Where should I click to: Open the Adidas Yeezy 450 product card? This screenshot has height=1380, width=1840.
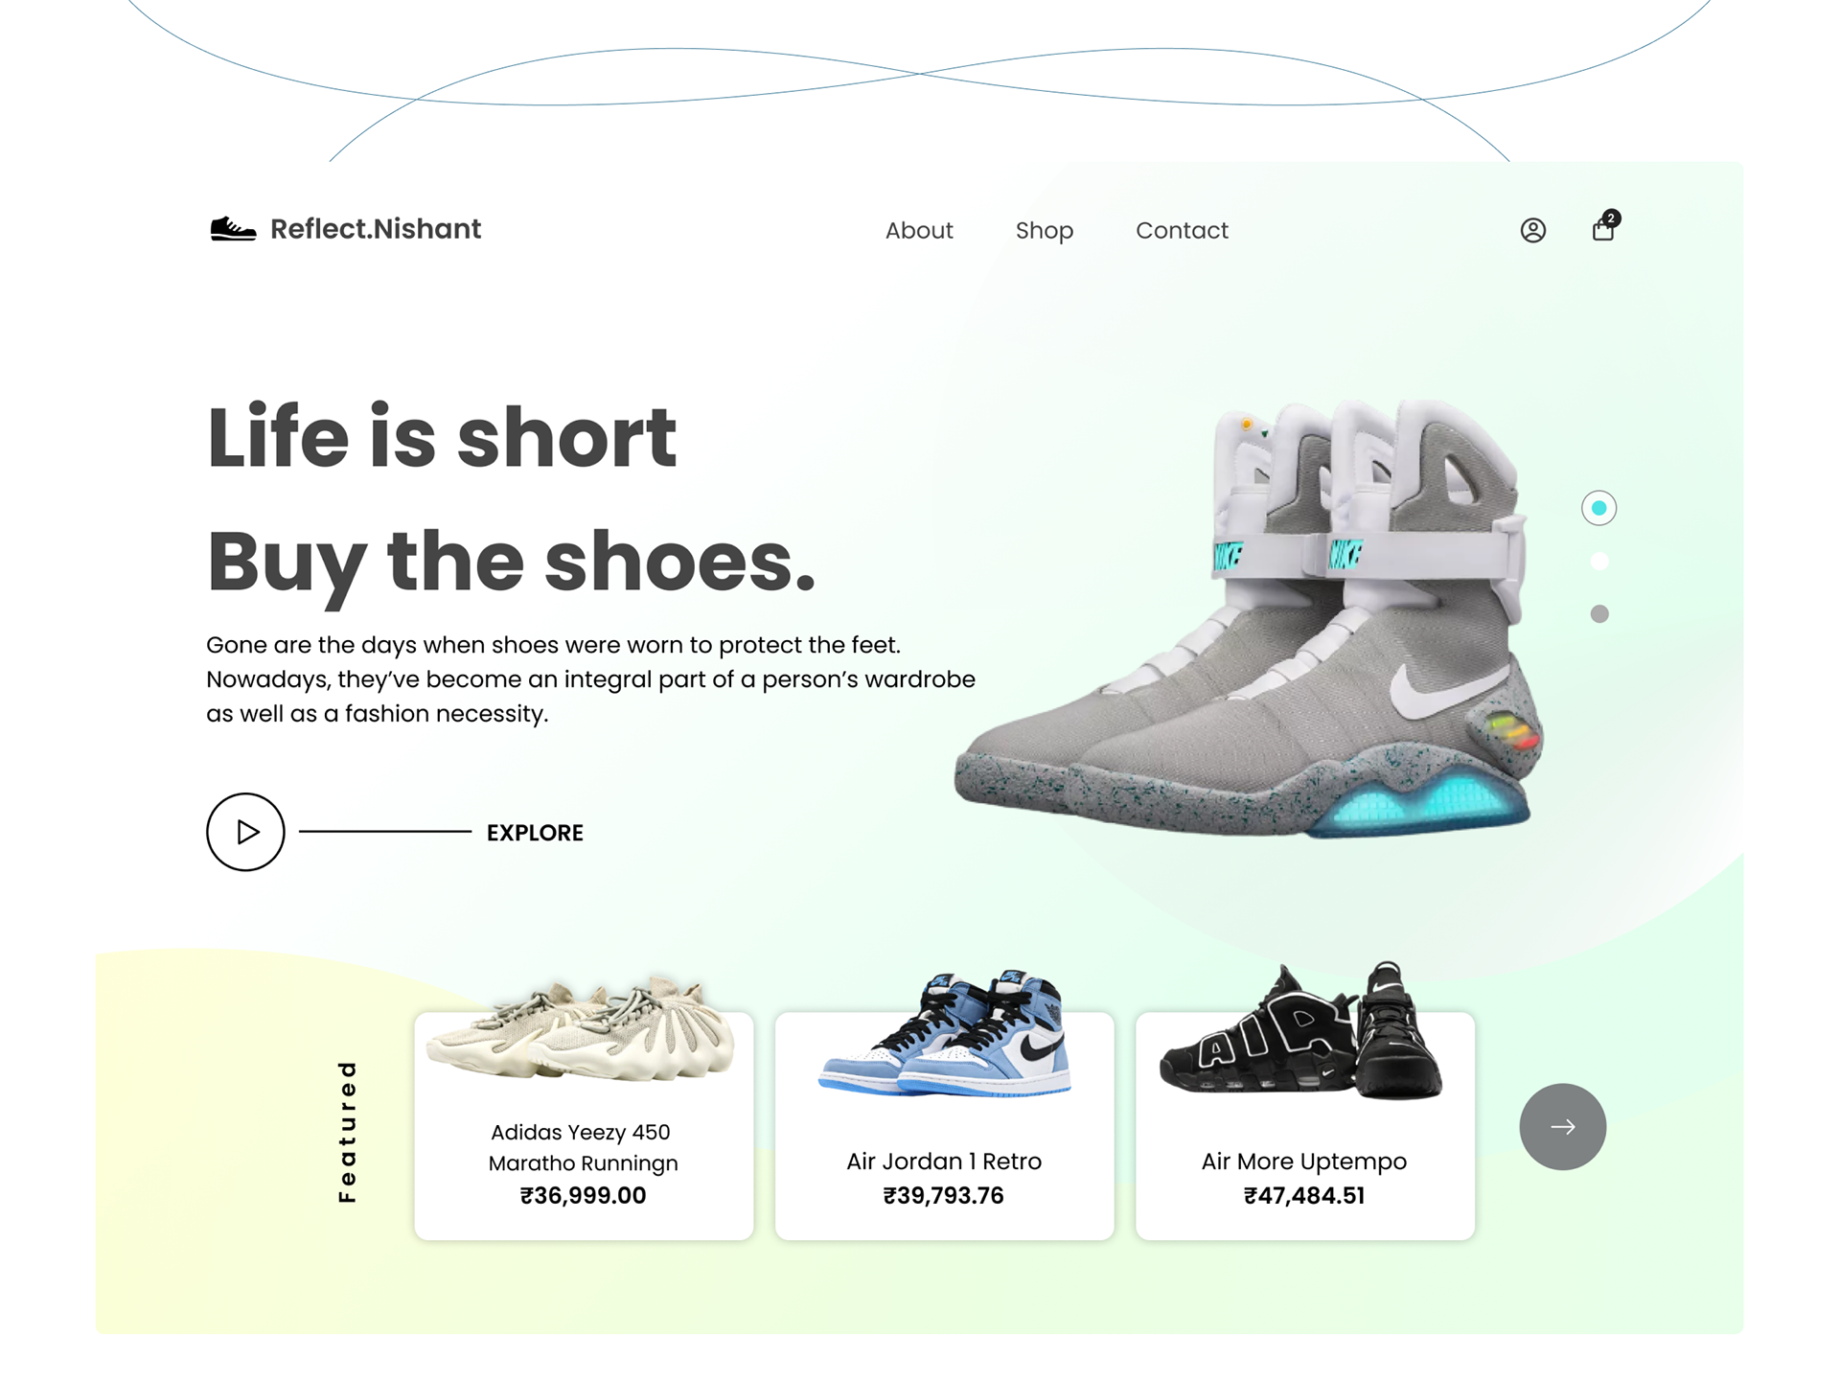coord(584,1126)
